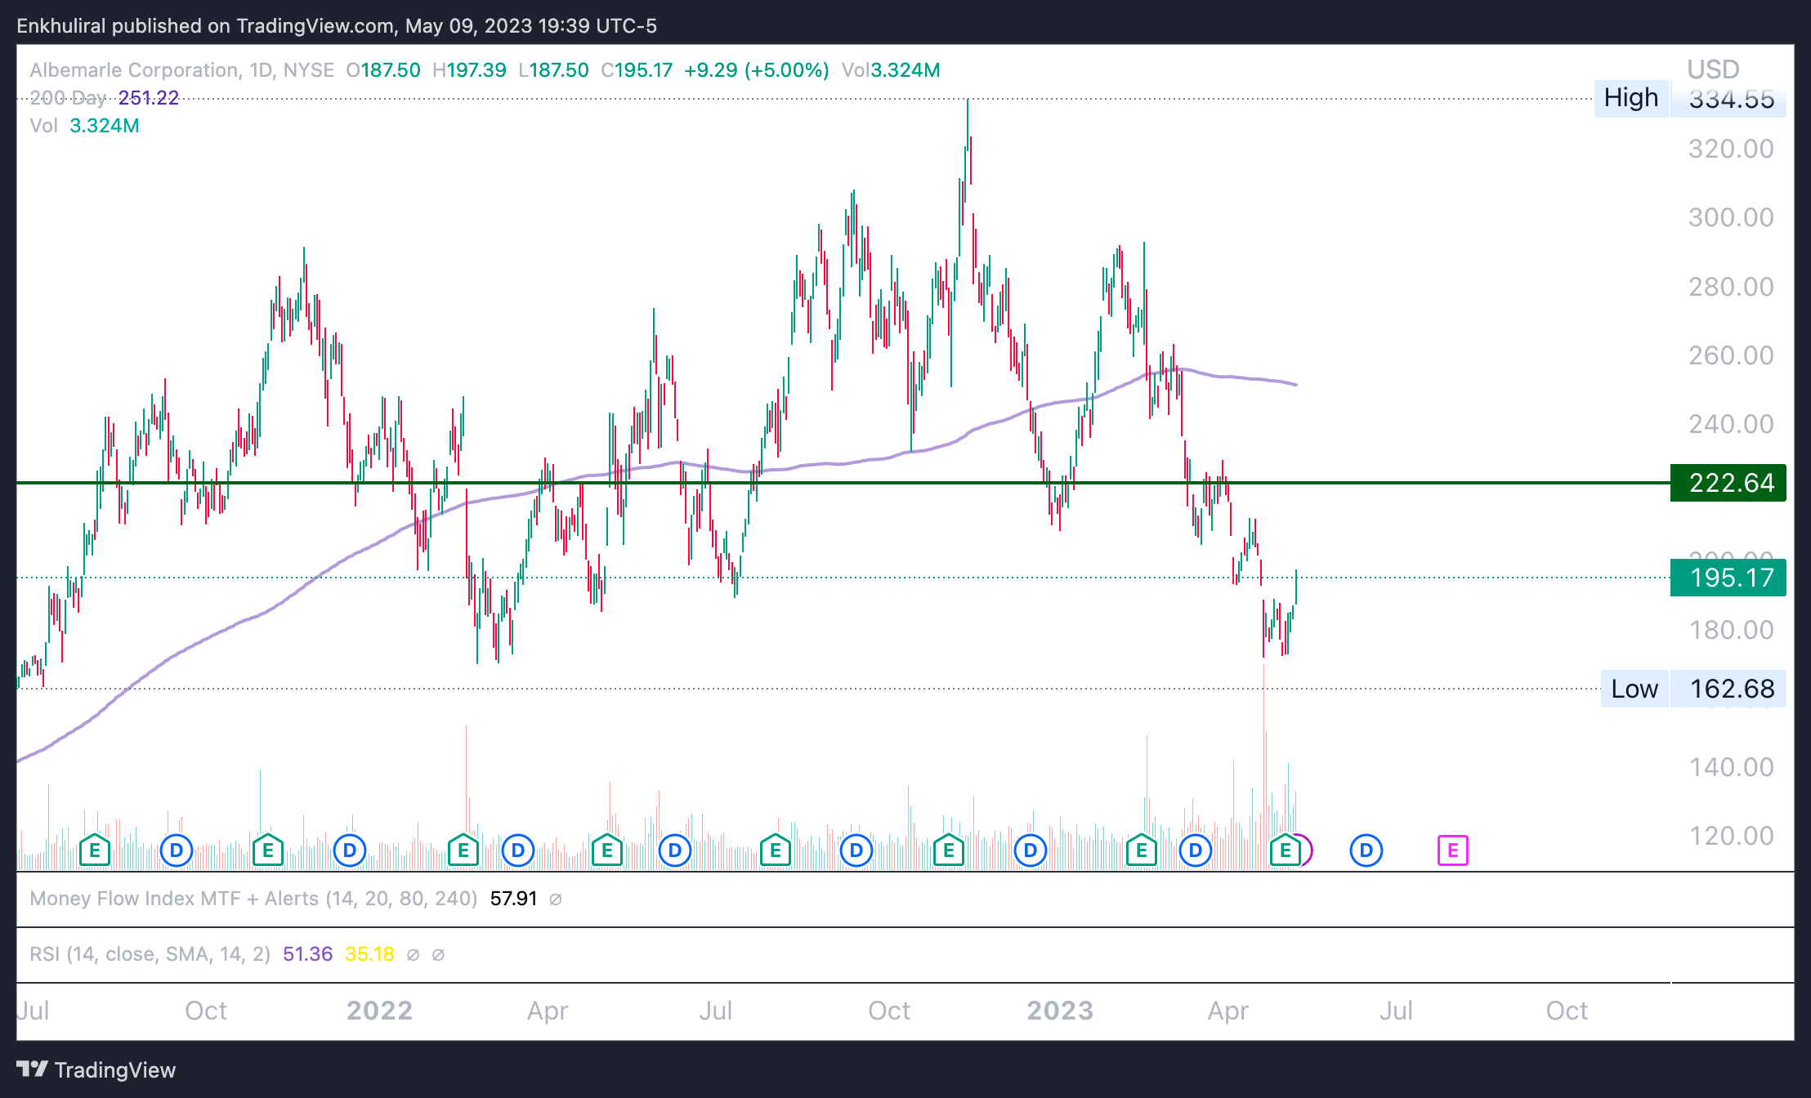
Task: Click the null symbol after Money Flow 57.91
Action: pos(556,899)
